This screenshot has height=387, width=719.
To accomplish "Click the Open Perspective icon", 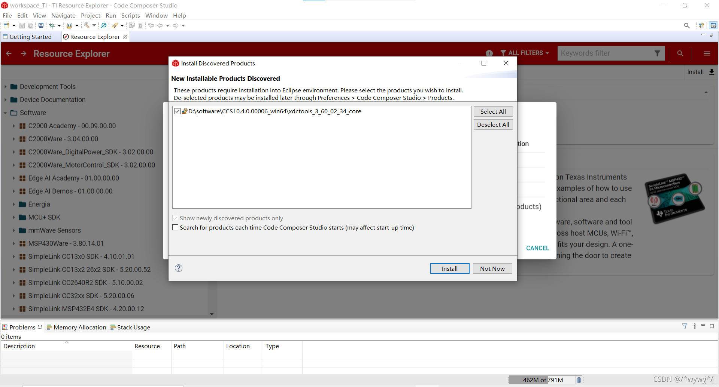I will [x=701, y=25].
